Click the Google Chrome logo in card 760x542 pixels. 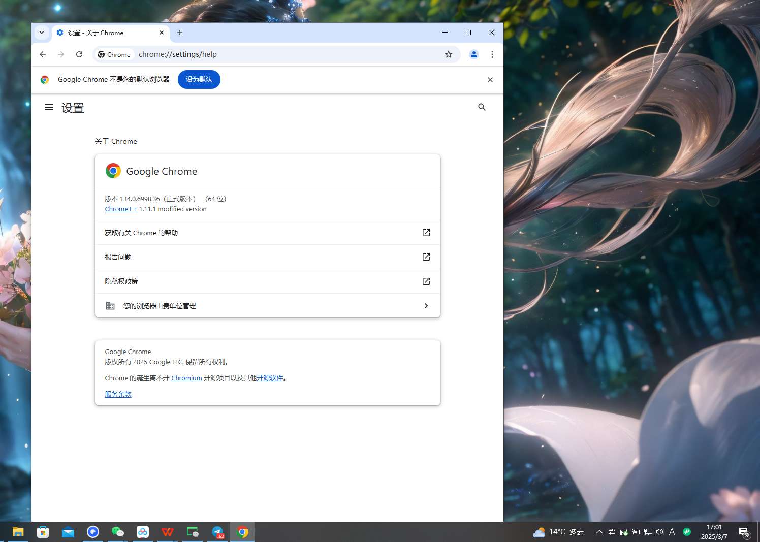pos(113,171)
